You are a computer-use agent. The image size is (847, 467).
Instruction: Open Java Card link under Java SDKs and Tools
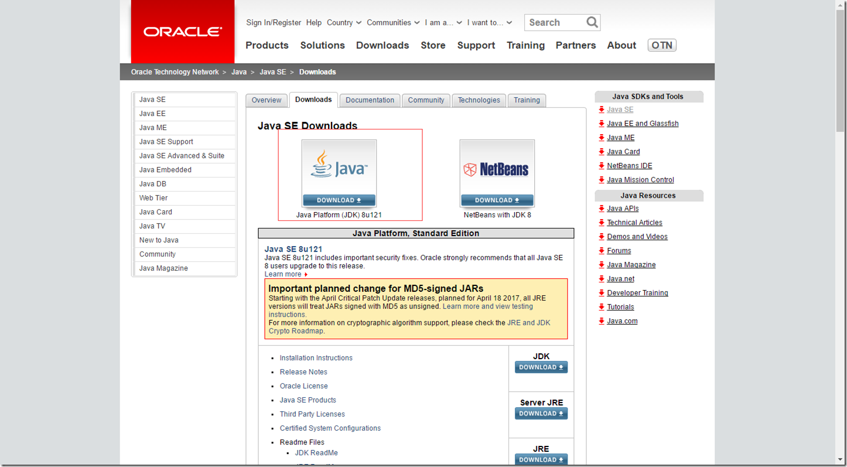623,152
